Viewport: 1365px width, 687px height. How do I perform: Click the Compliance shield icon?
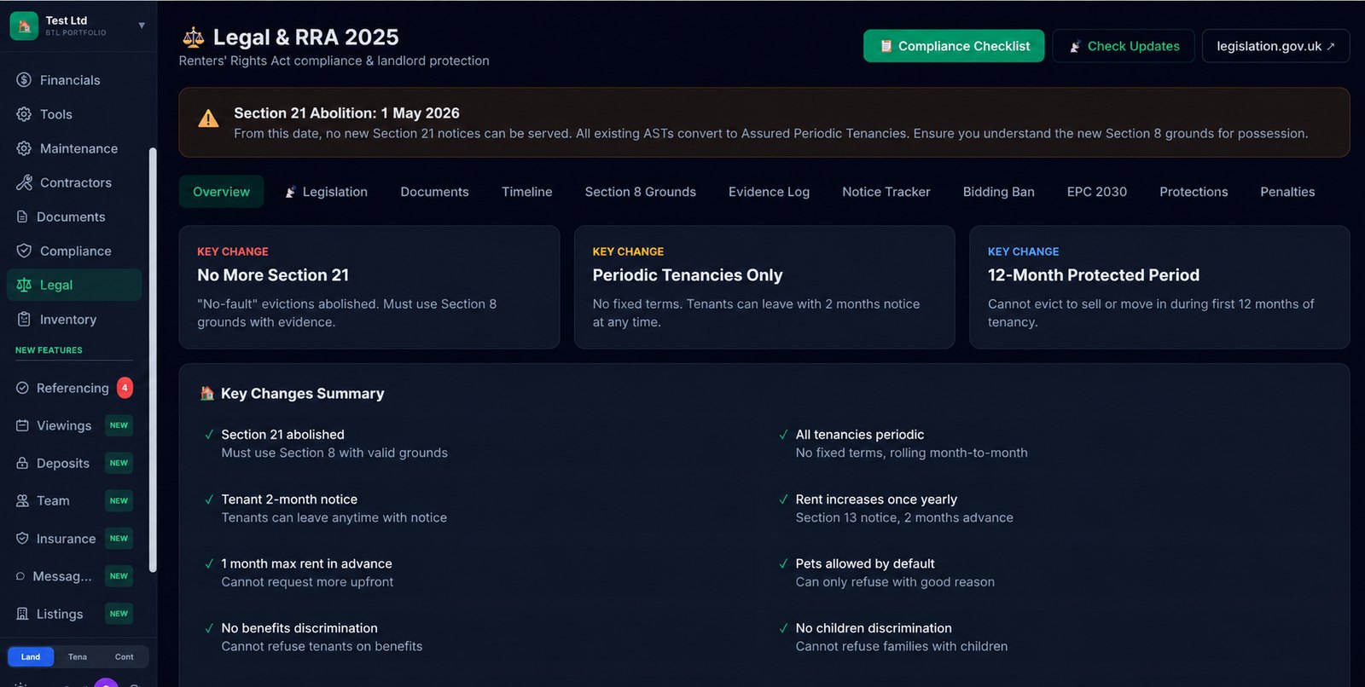[24, 251]
